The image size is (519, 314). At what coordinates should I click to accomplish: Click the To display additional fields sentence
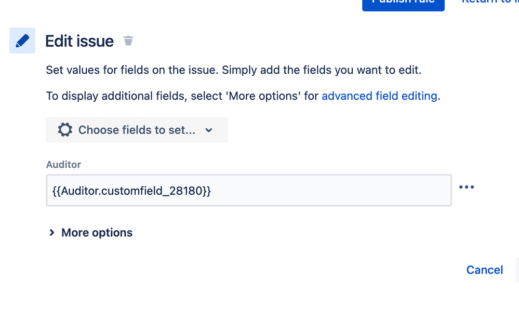click(x=243, y=96)
